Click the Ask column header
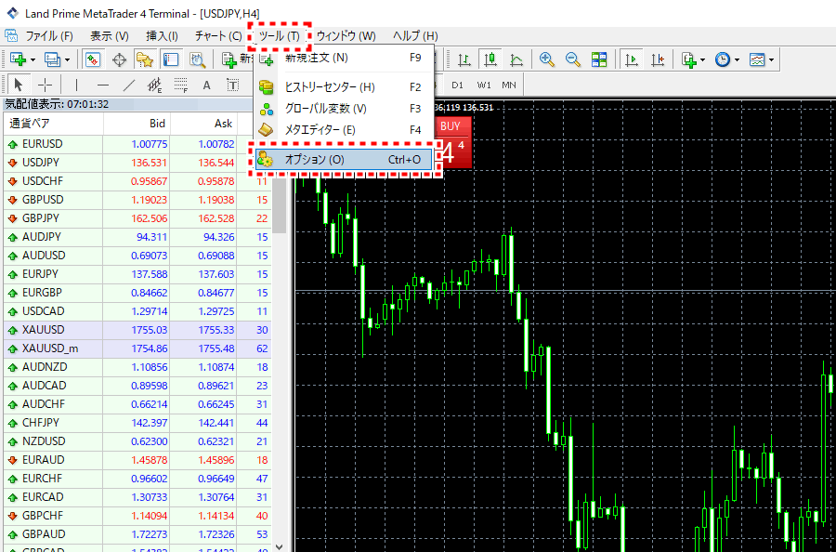This screenshot has height=552, width=836. pos(203,124)
